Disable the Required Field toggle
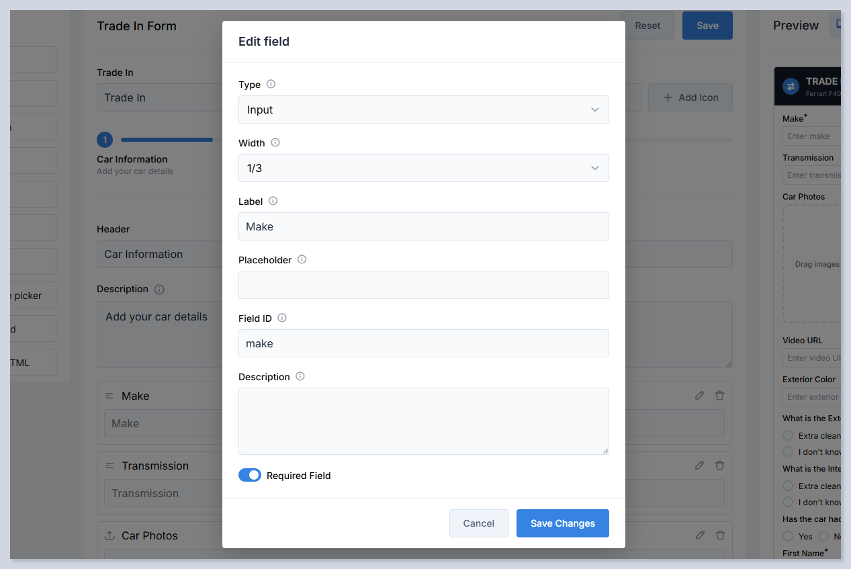This screenshot has width=851, height=569. tap(250, 476)
